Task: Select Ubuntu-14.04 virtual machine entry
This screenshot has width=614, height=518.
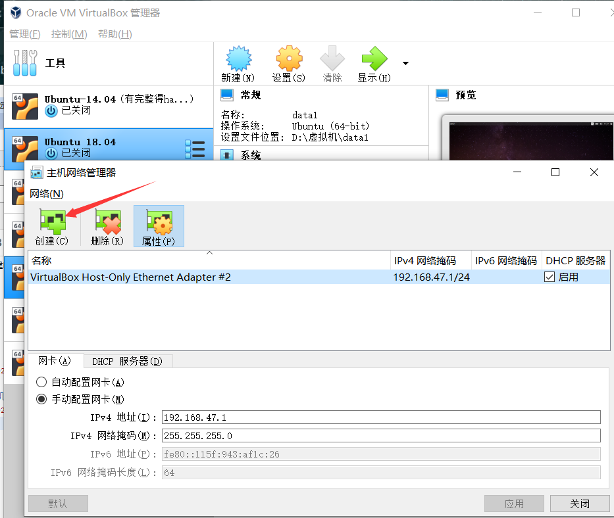Action: pos(109,106)
